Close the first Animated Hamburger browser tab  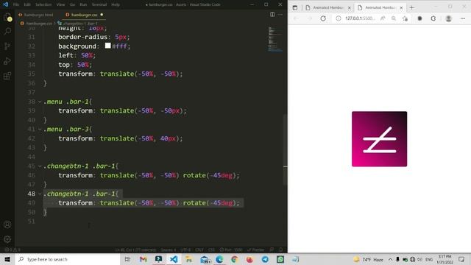[349, 8]
